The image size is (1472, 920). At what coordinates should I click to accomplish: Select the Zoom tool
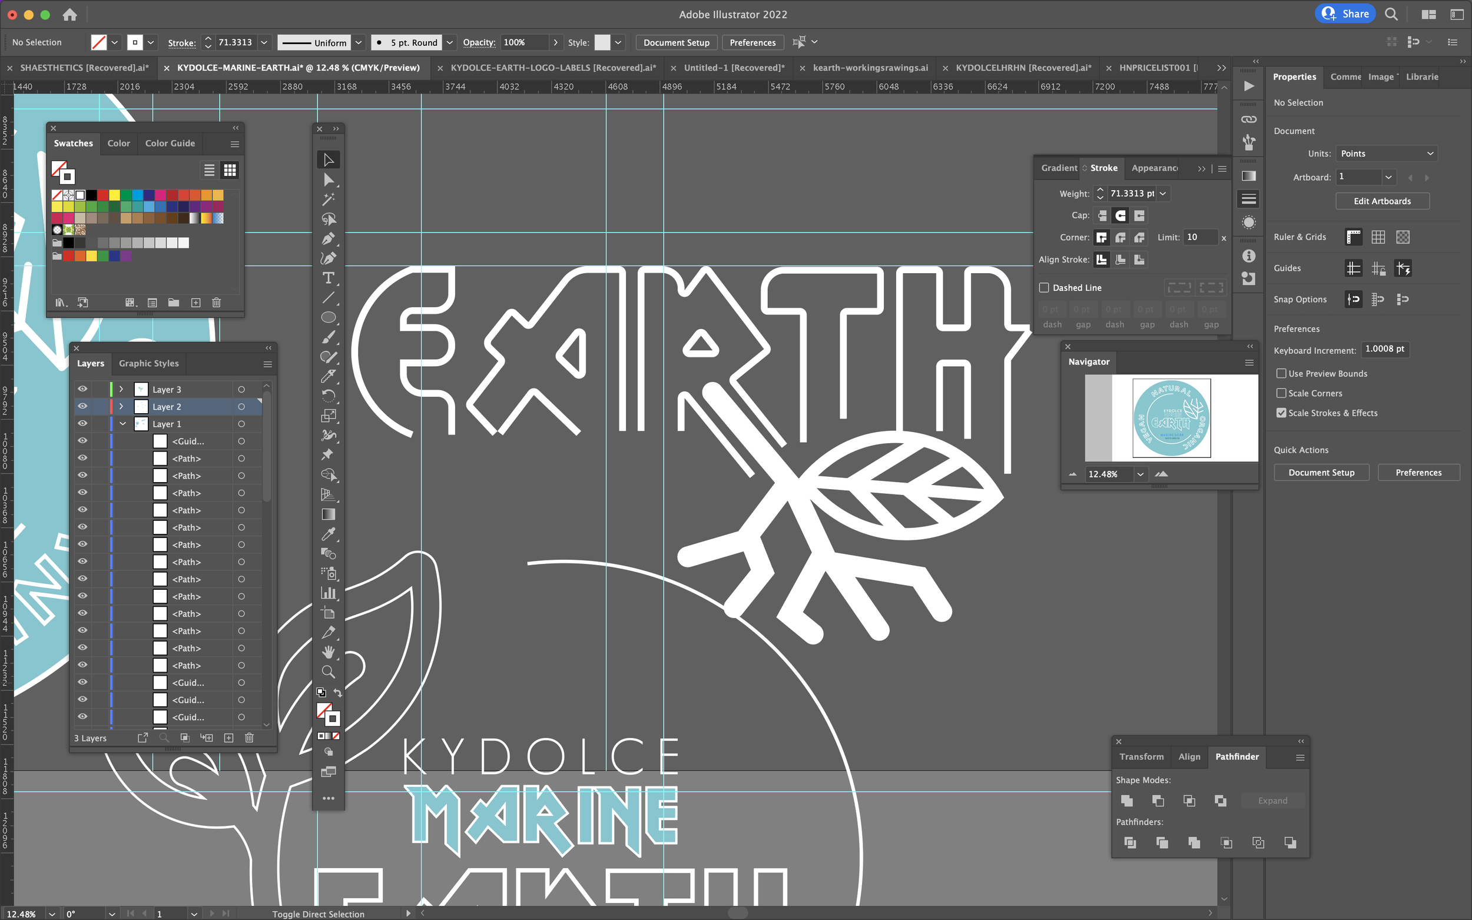point(328,672)
